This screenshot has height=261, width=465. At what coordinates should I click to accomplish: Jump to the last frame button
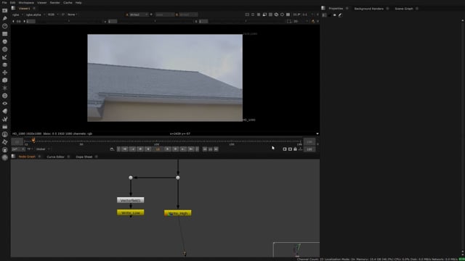pos(191,149)
